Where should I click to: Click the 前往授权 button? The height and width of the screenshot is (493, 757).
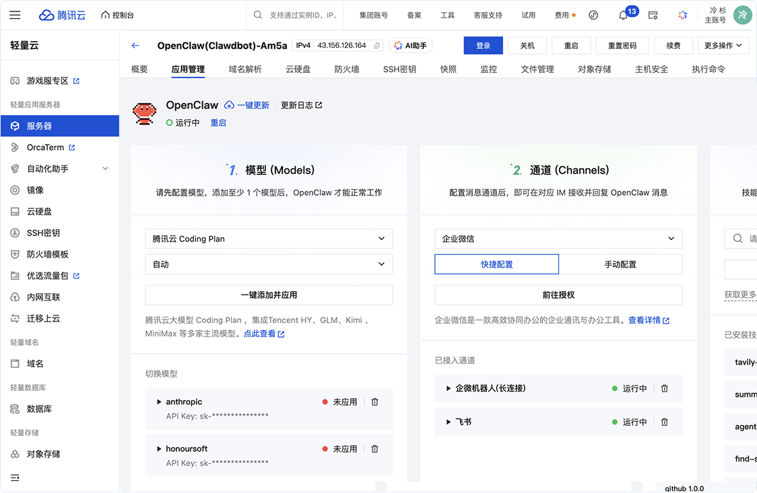[x=558, y=295]
